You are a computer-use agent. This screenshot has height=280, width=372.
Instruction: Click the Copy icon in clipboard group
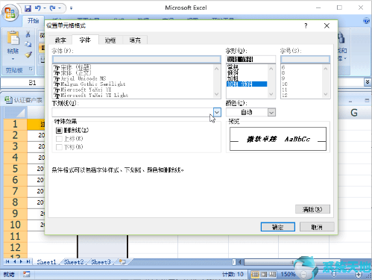[x=28, y=44]
